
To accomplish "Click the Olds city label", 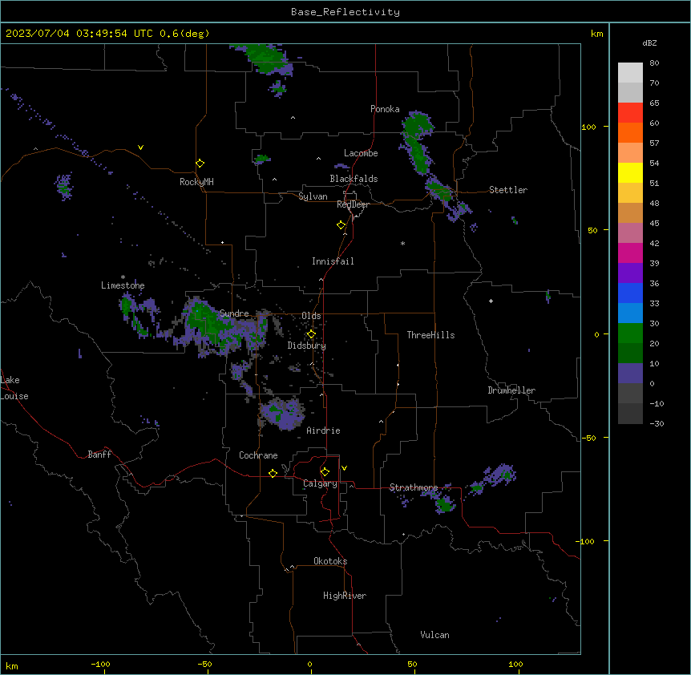I will [311, 316].
